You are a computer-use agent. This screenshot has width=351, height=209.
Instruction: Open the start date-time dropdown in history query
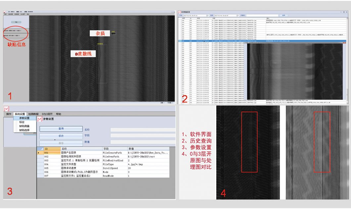click(208, 15)
